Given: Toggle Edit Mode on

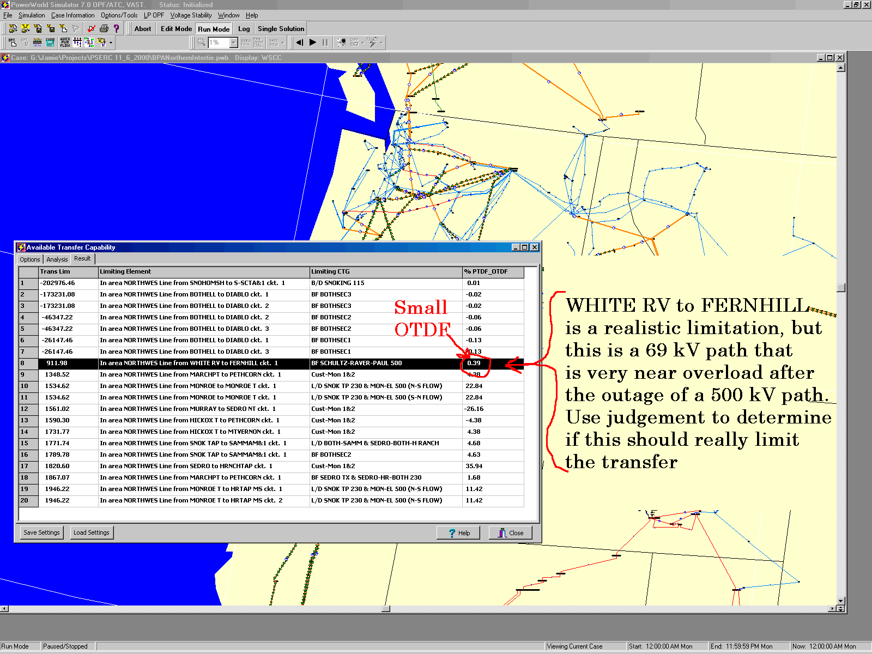Looking at the screenshot, I should coord(176,29).
